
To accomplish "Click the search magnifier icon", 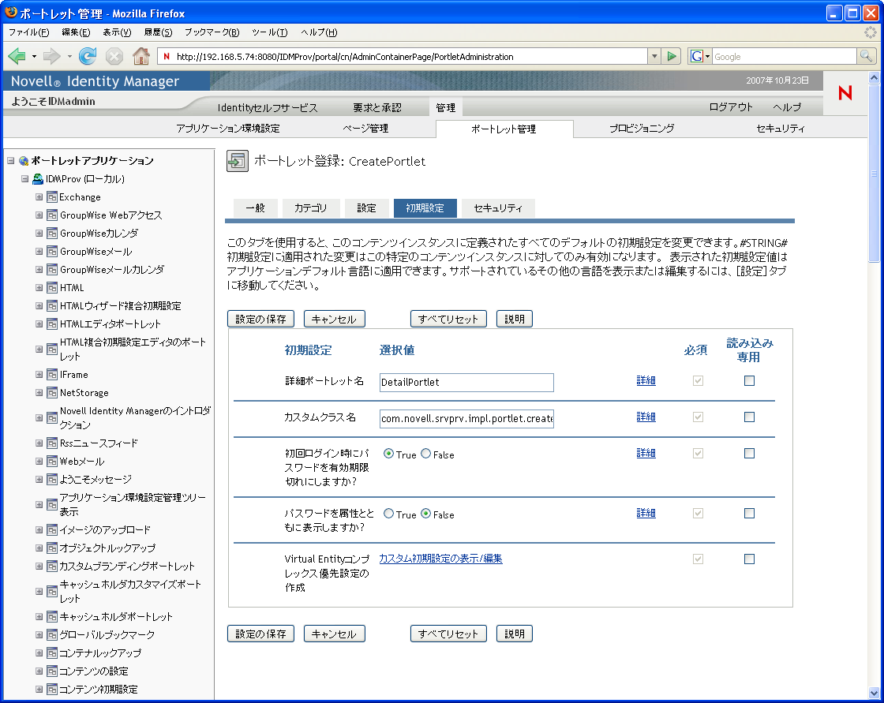I will (866, 56).
